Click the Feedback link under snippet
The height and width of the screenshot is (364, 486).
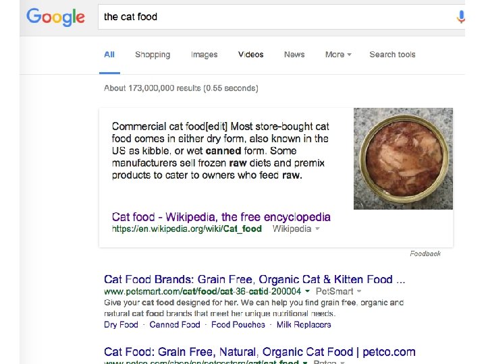(x=425, y=253)
